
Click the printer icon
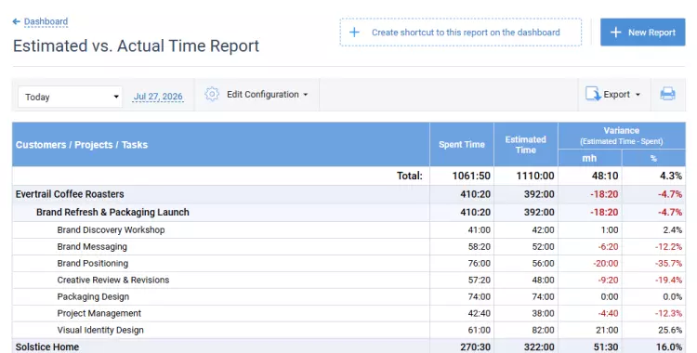(x=667, y=94)
